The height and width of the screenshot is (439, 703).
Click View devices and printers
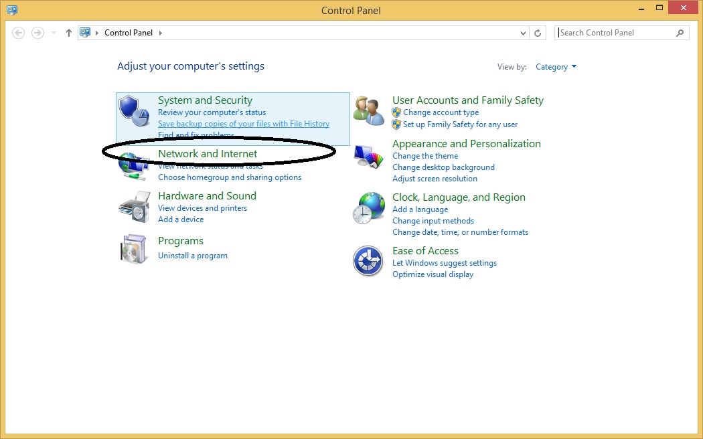(x=203, y=208)
